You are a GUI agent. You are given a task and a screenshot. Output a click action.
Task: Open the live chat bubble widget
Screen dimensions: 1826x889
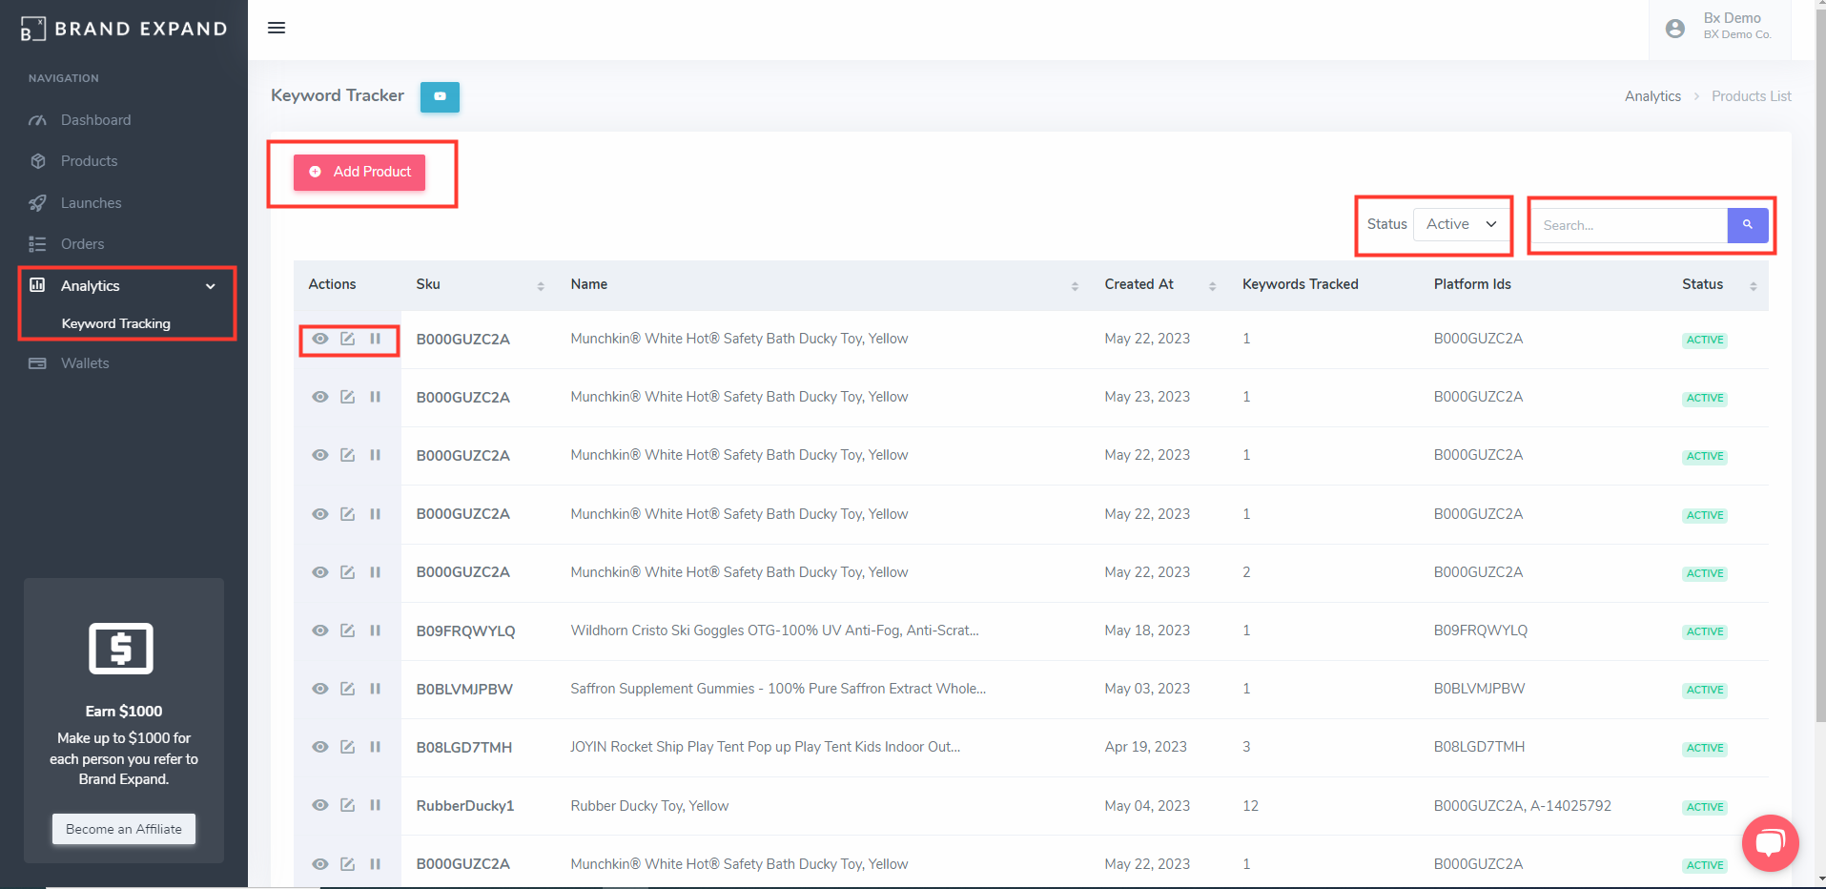(1770, 842)
